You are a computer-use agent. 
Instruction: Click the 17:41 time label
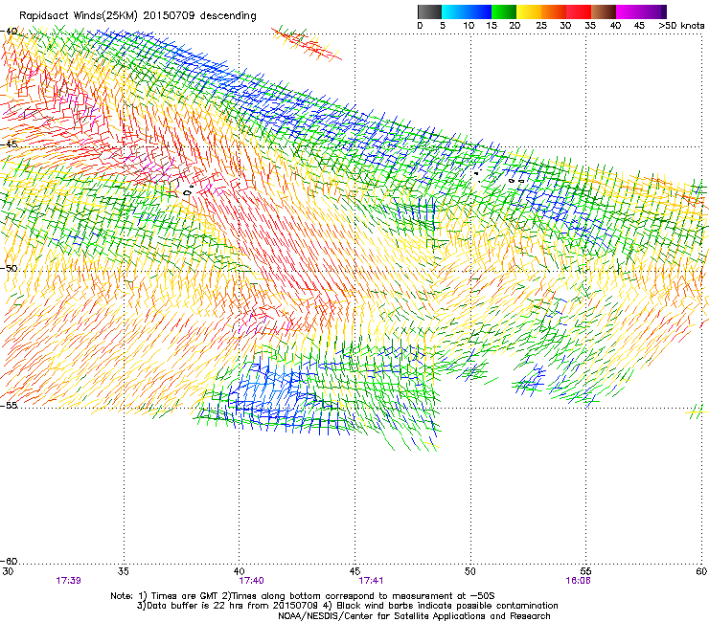[x=371, y=581]
